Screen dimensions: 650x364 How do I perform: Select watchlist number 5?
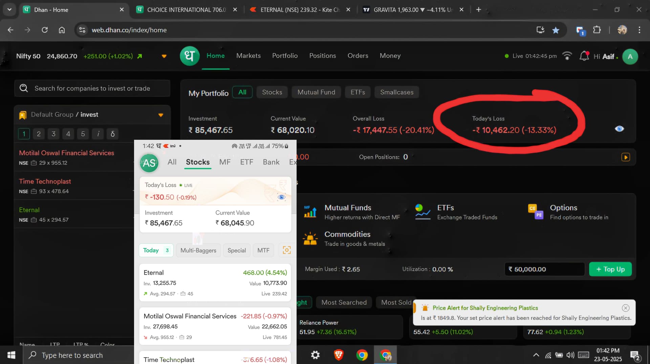tap(83, 134)
